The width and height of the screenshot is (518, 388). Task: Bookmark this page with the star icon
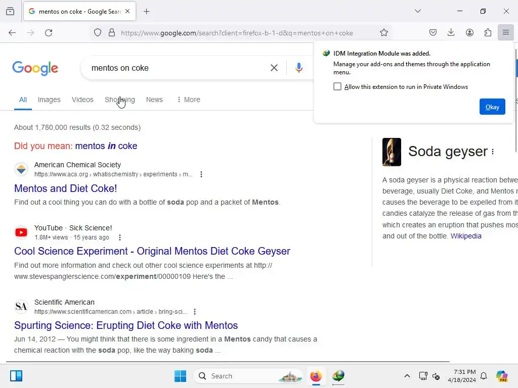pos(383,33)
